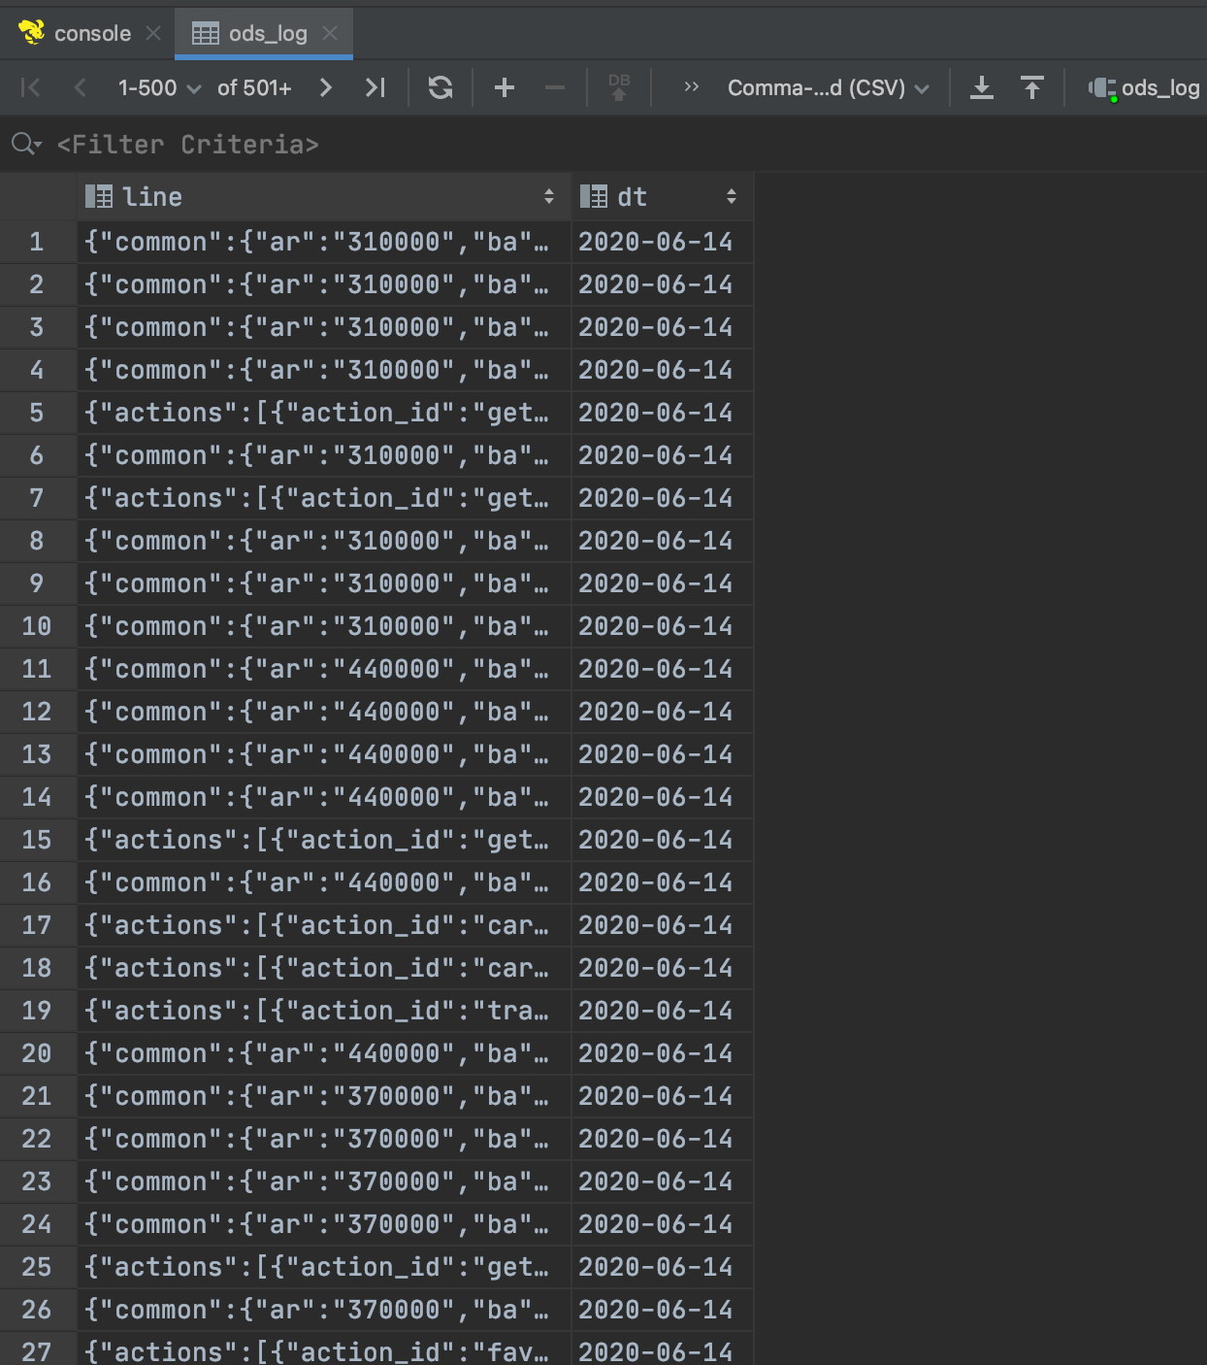Go to next page of results

point(326,88)
